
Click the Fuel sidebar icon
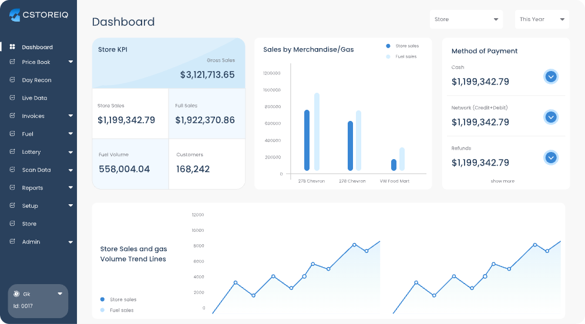12,133
